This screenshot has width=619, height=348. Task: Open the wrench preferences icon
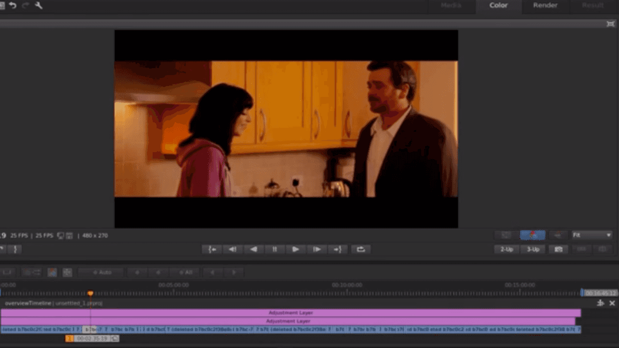click(38, 5)
